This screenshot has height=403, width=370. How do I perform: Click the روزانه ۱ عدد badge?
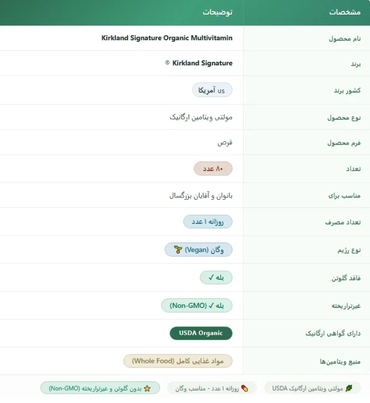click(208, 221)
